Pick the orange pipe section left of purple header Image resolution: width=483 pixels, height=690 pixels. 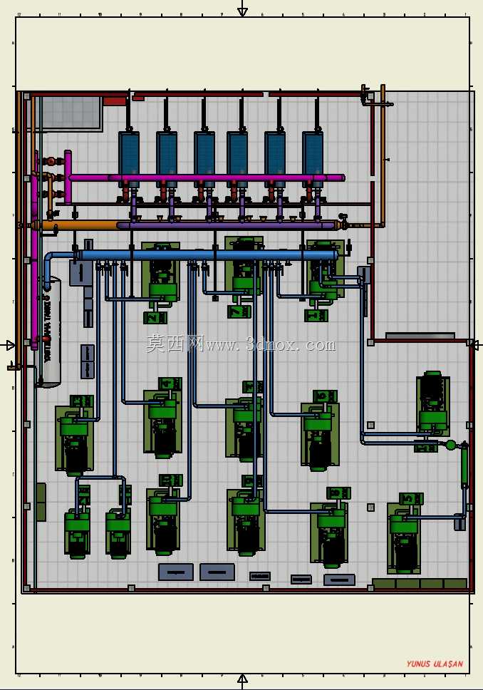pyautogui.click(x=79, y=226)
